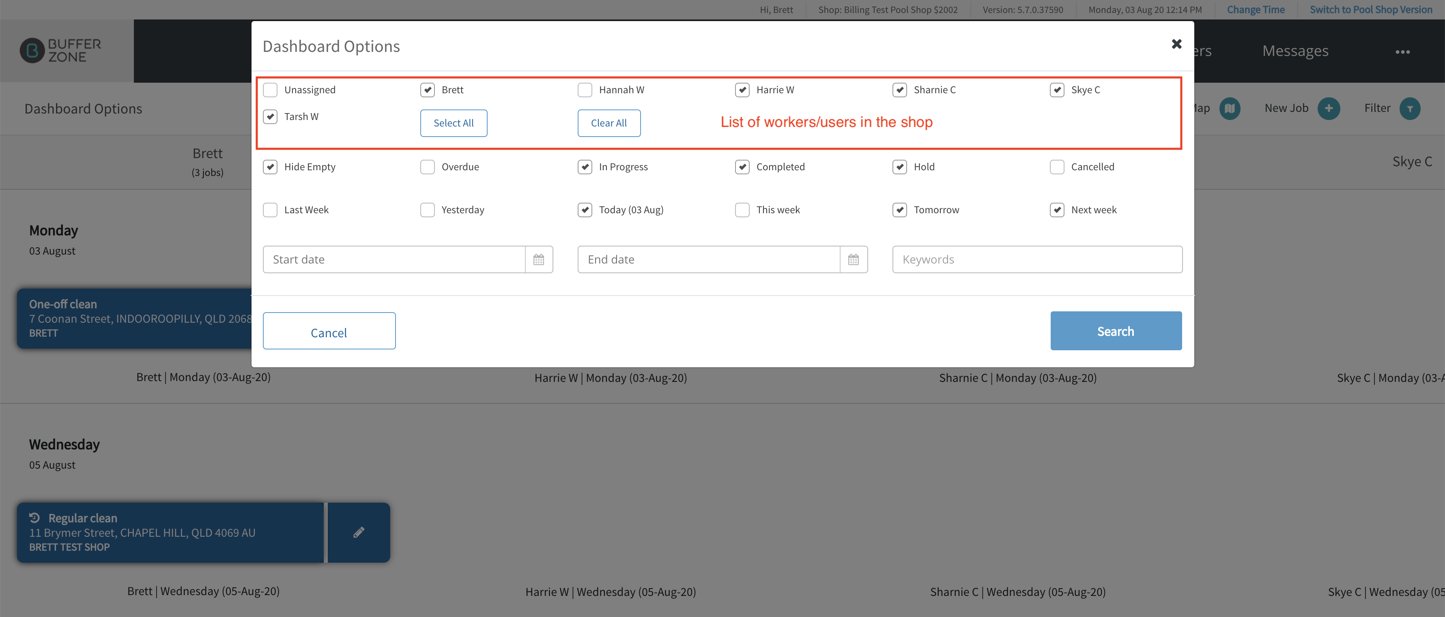
Task: Tick the Cancelled checkbox
Action: click(x=1058, y=167)
